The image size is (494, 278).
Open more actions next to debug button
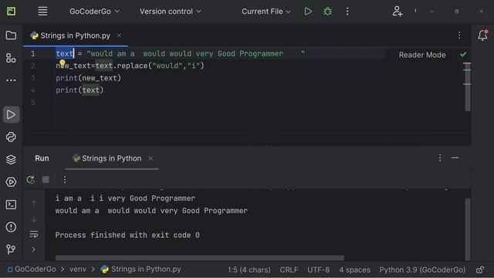[x=347, y=12]
